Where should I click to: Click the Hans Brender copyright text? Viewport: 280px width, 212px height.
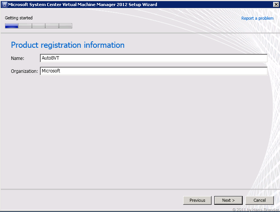point(255,209)
